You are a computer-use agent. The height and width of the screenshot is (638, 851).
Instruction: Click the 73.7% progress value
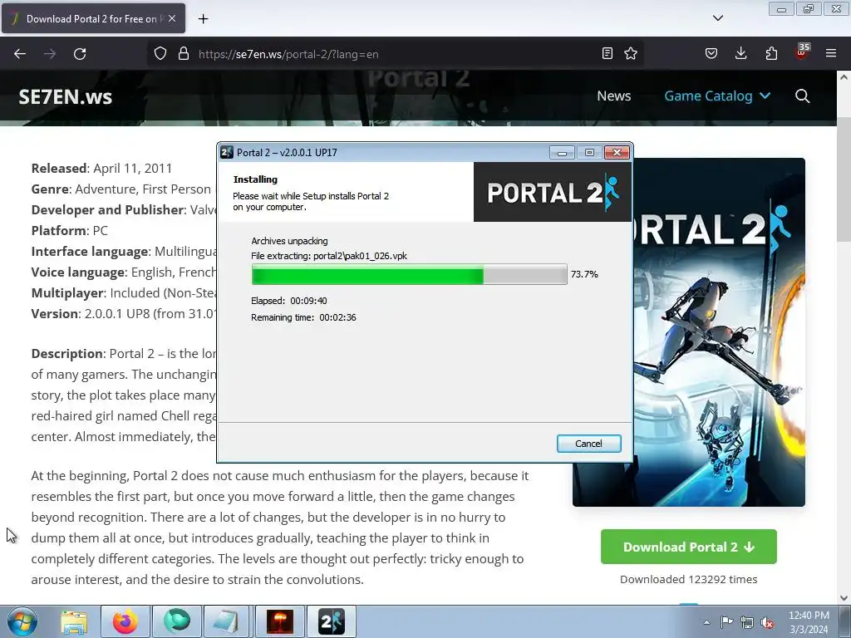pos(584,274)
